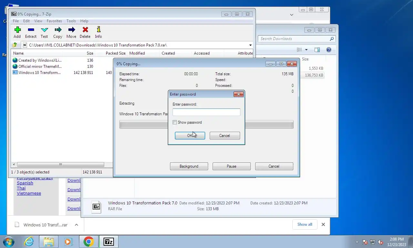Toggle the Show password checkbox

coord(175,122)
